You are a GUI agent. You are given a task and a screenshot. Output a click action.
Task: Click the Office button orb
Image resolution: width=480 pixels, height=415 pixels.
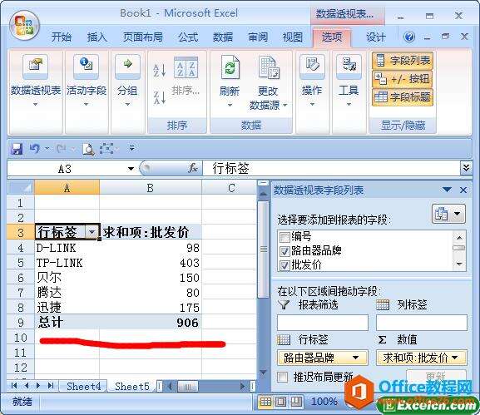pos(24,26)
